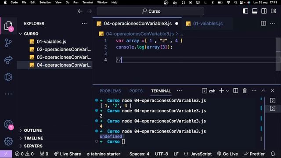This screenshot has width=281, height=158.
Task: Click breadcrumb 04-operacionesConVariable3.js
Action: 140,34
